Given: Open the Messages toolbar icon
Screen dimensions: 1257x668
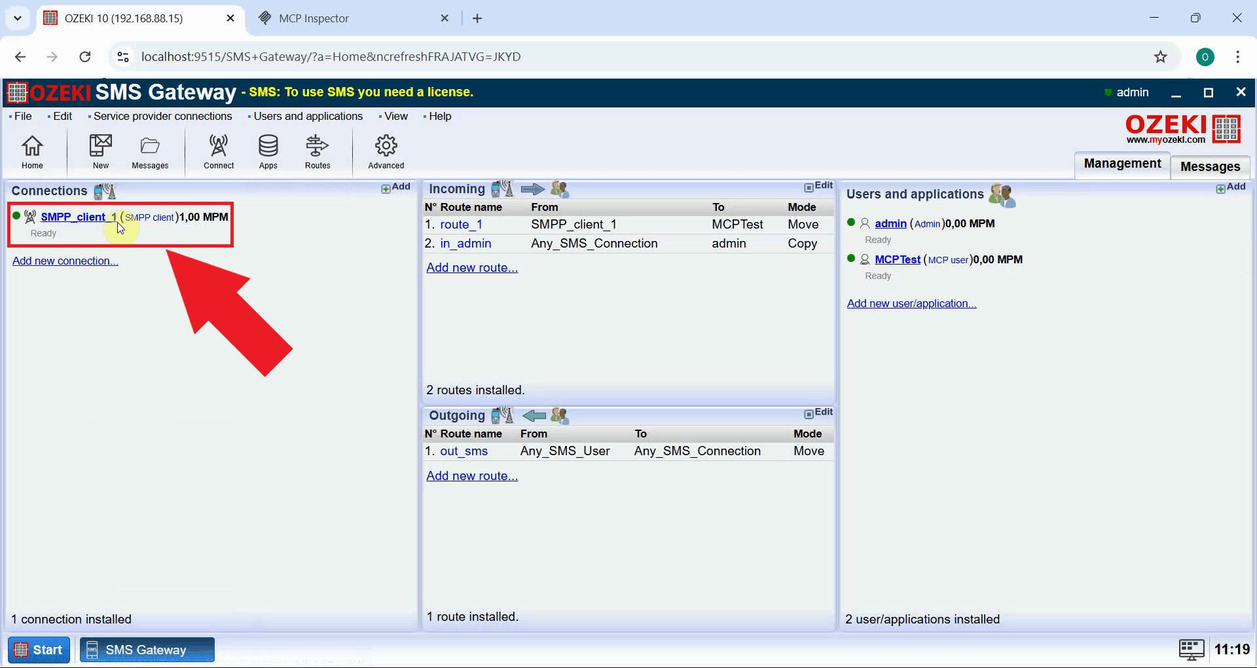Looking at the screenshot, I should (149, 151).
